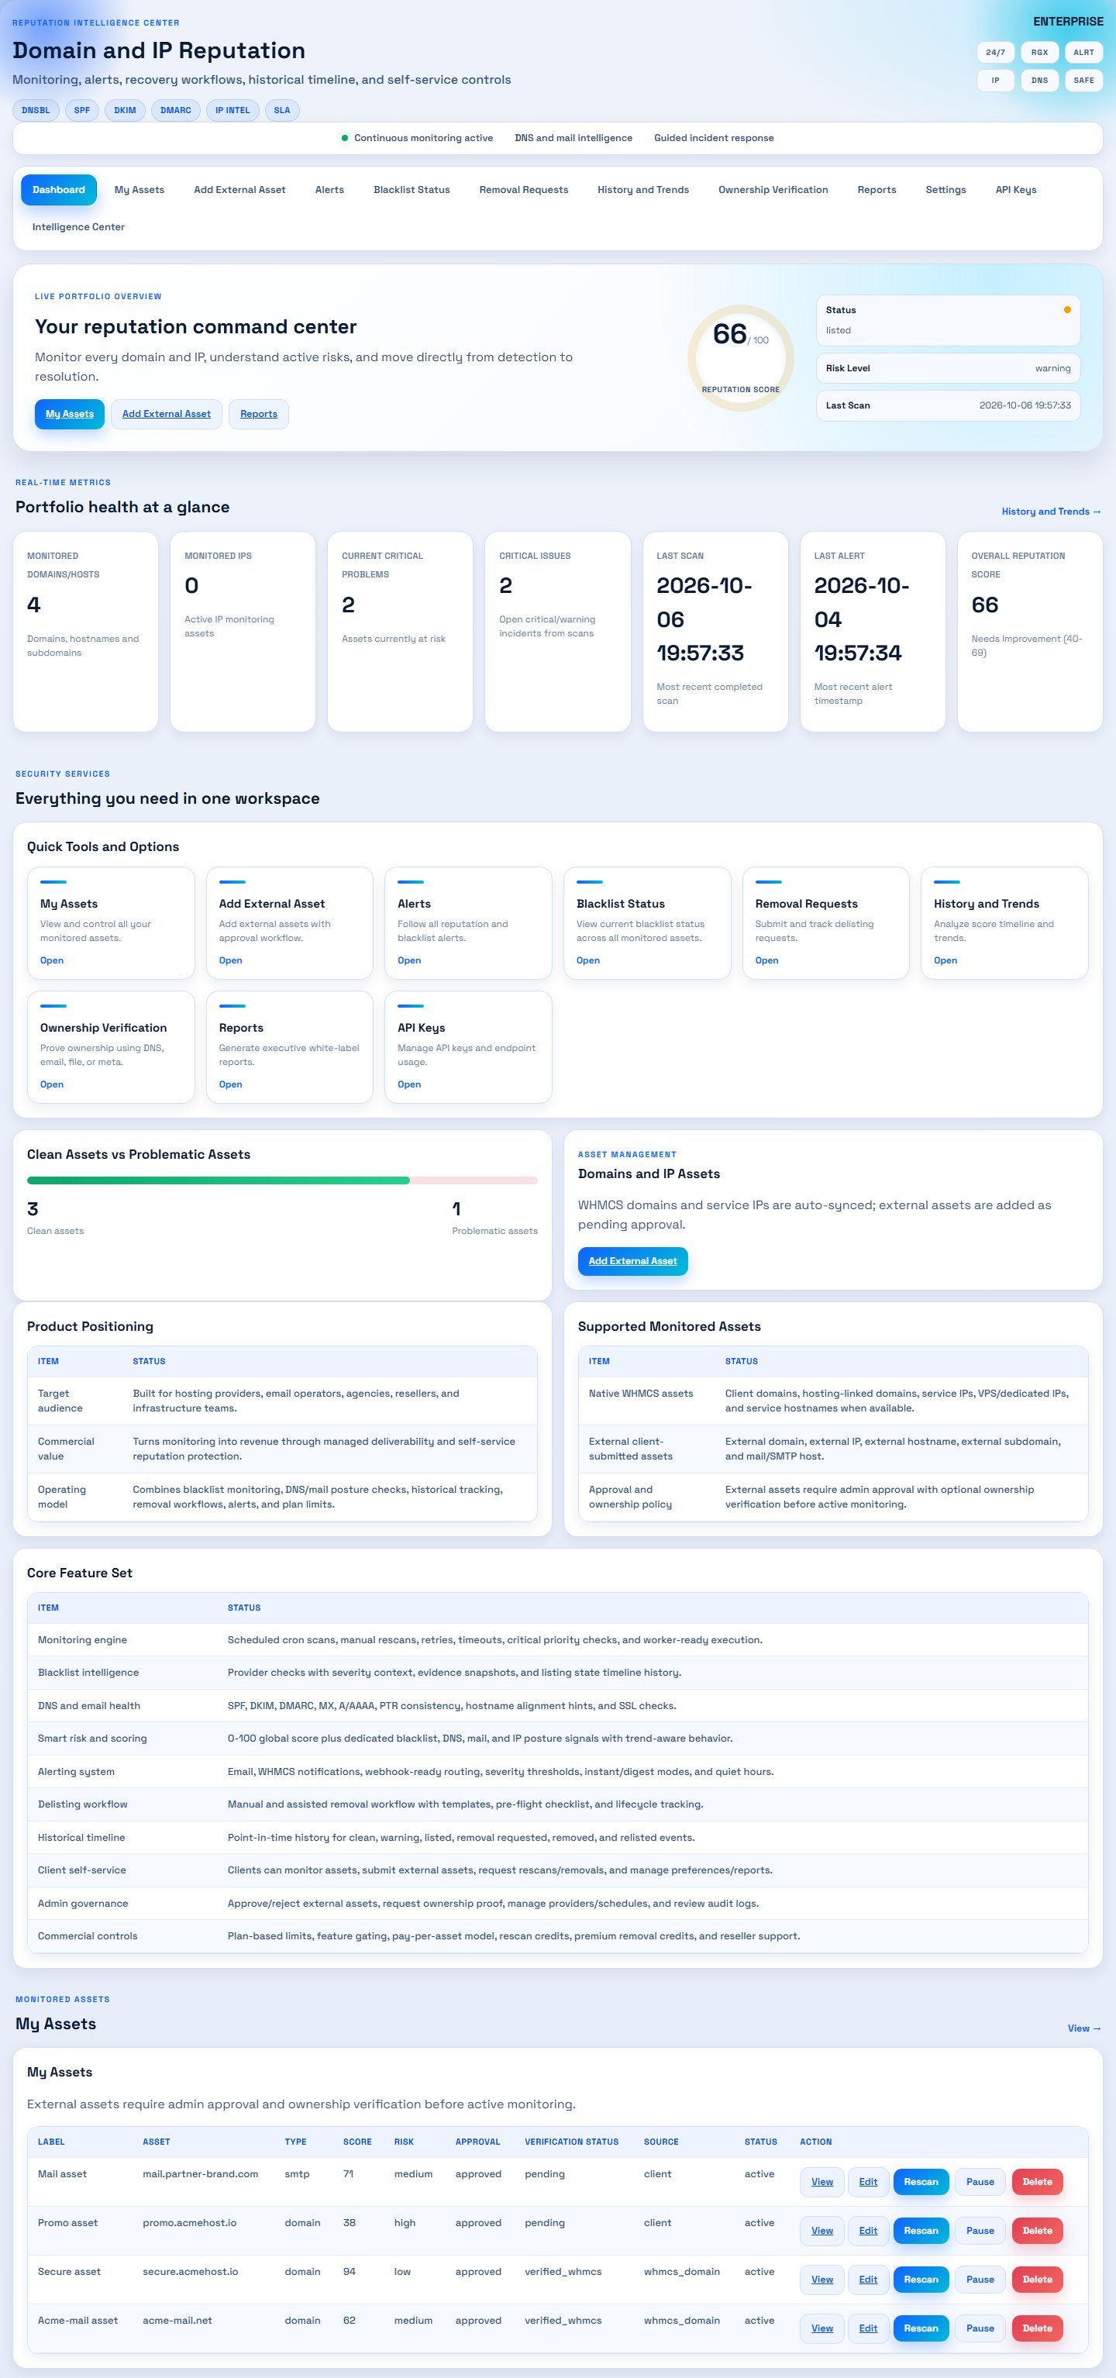The image size is (1116, 2378).
Task: Click the DNSBL tag chip
Action: click(x=36, y=111)
